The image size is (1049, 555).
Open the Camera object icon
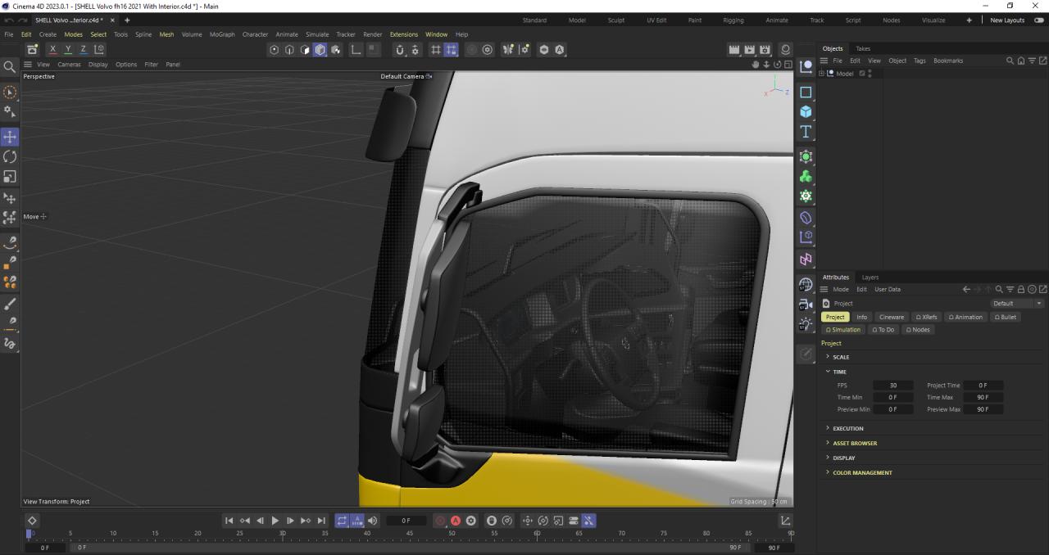click(x=806, y=305)
